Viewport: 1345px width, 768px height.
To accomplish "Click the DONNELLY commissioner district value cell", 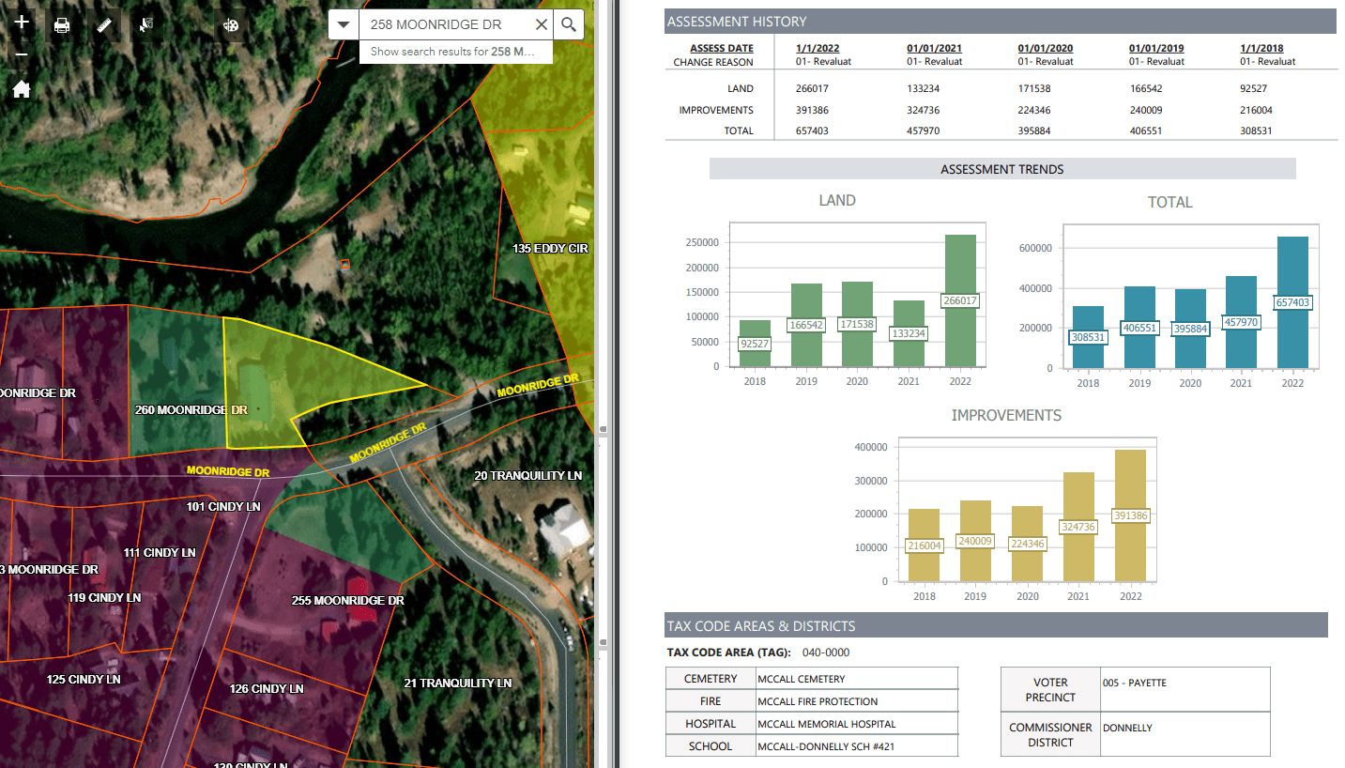I will click(1185, 734).
